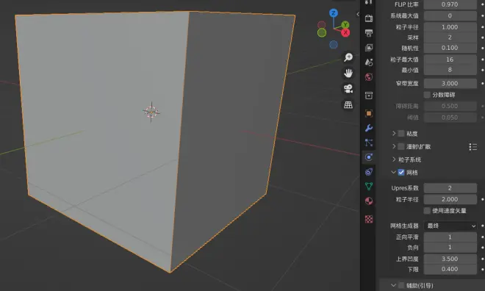Click the Upres系数 value field
Image resolution: width=485 pixels, height=291 pixels.
(450, 187)
